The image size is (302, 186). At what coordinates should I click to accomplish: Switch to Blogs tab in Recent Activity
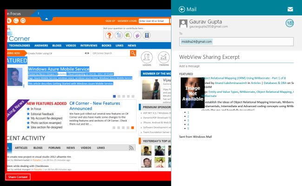tap(38, 148)
